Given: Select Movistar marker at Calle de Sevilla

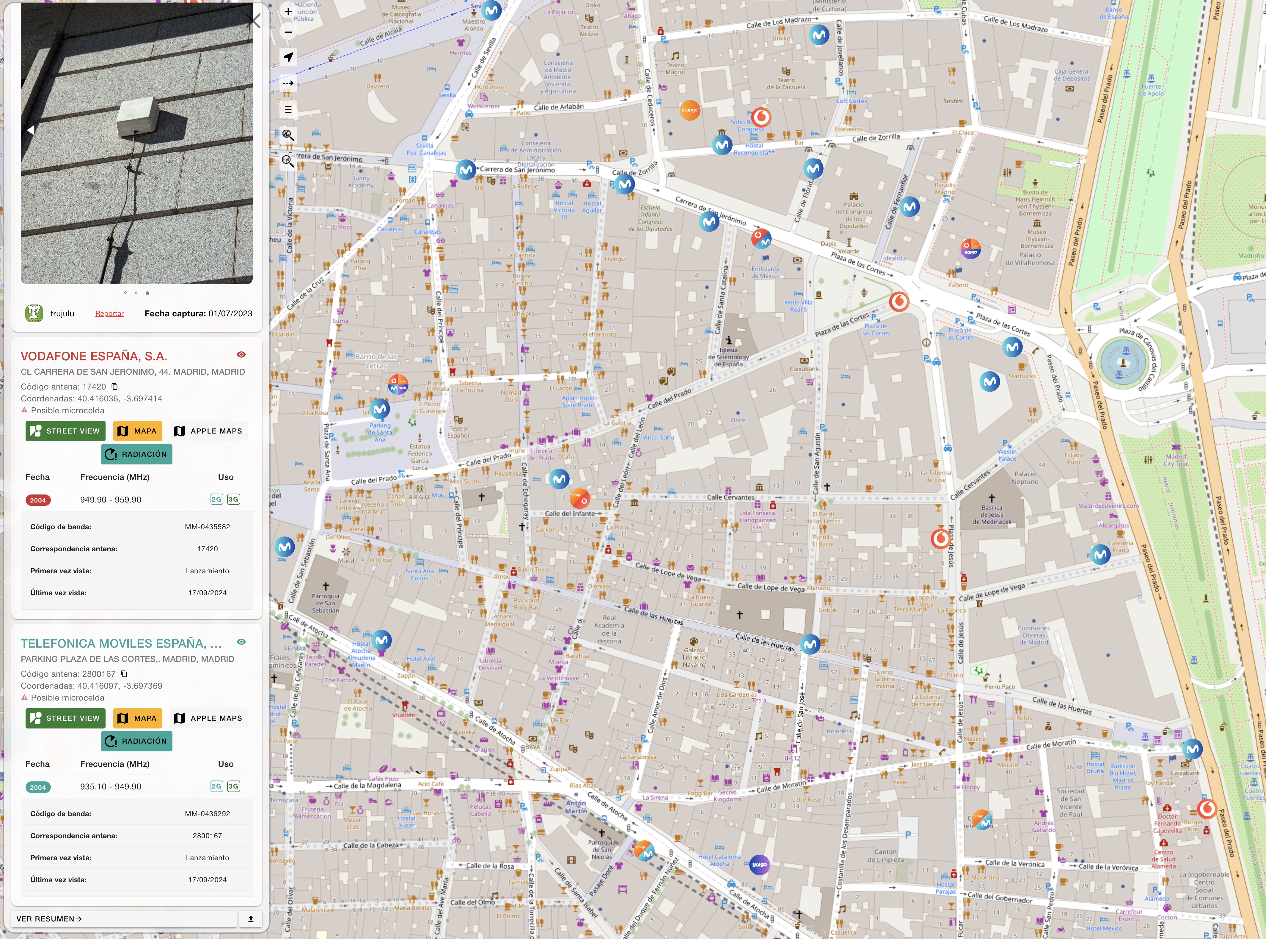Looking at the screenshot, I should 491,10.
